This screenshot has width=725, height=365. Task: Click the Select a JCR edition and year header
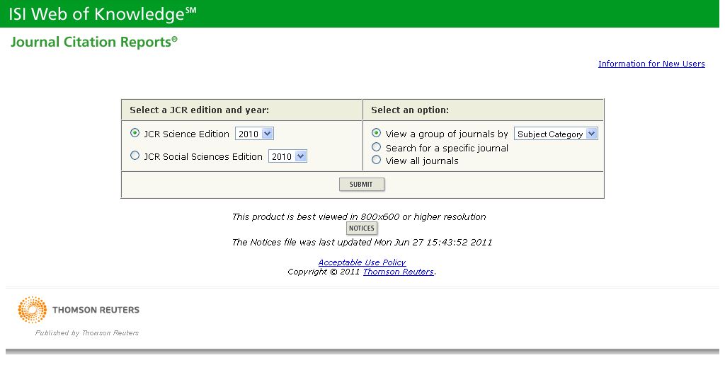point(199,110)
